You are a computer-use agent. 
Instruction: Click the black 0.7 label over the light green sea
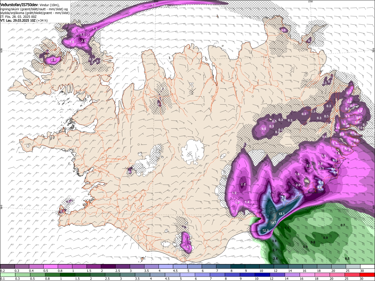pyautogui.click(x=343, y=225)
